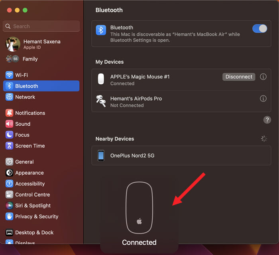279x255 pixels.
Task: Open info for APPLE's Magic Mouse #1
Action: [263, 77]
